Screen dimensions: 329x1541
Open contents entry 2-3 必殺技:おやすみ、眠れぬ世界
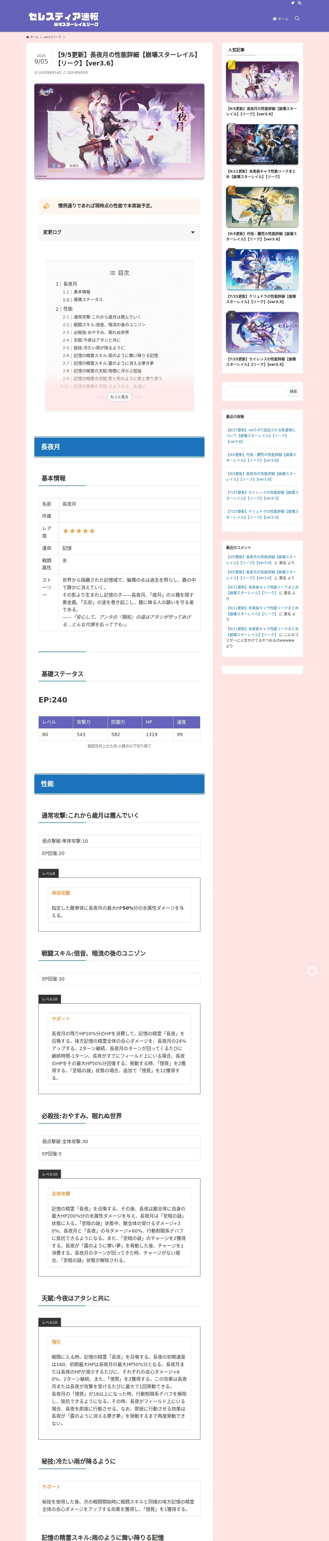coord(96,333)
